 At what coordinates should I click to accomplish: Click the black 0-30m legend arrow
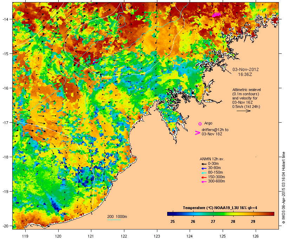204,164
